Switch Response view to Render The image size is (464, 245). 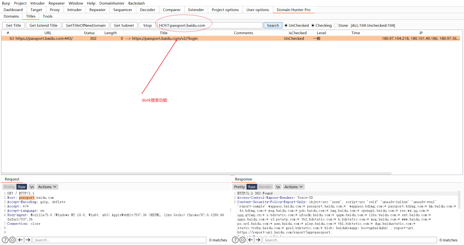(x=265, y=187)
